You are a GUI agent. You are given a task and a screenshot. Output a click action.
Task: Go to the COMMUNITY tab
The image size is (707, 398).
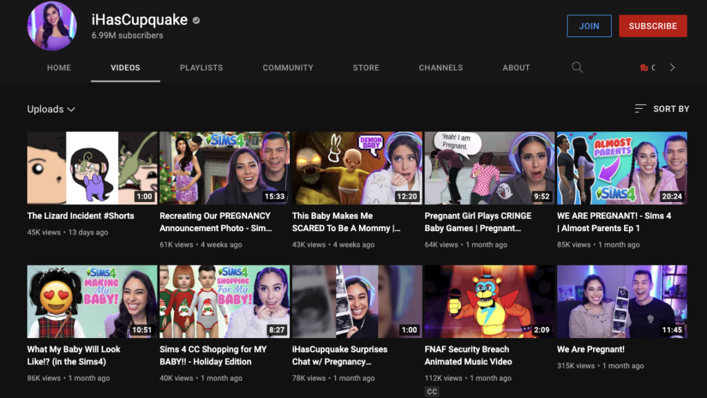click(288, 68)
